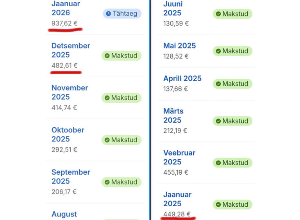300x220 pixels.
Task: Click the 449,28 € amount under Jaanuar 2025
Action: point(177,214)
